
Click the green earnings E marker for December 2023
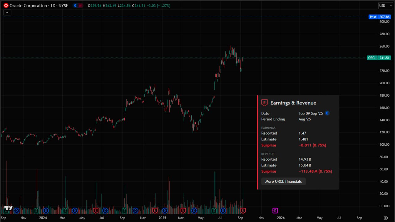(x=36, y=211)
